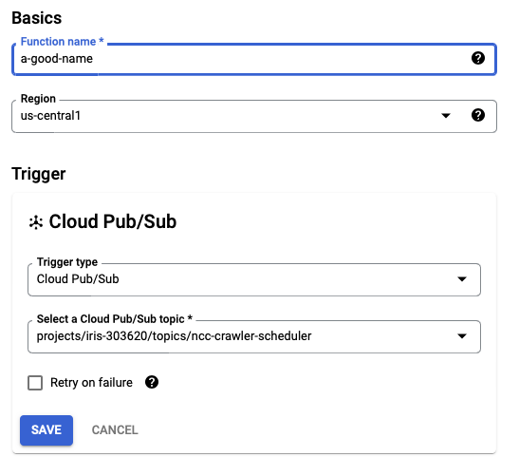Expand Region dropdown using its arrow
This screenshot has height=476, width=519.
(446, 116)
